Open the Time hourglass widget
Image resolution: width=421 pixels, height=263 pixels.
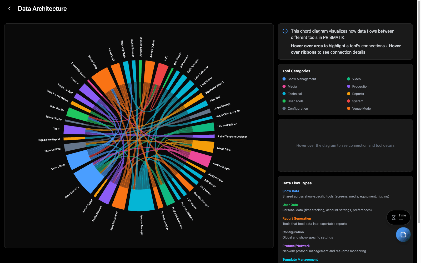coord(398,218)
